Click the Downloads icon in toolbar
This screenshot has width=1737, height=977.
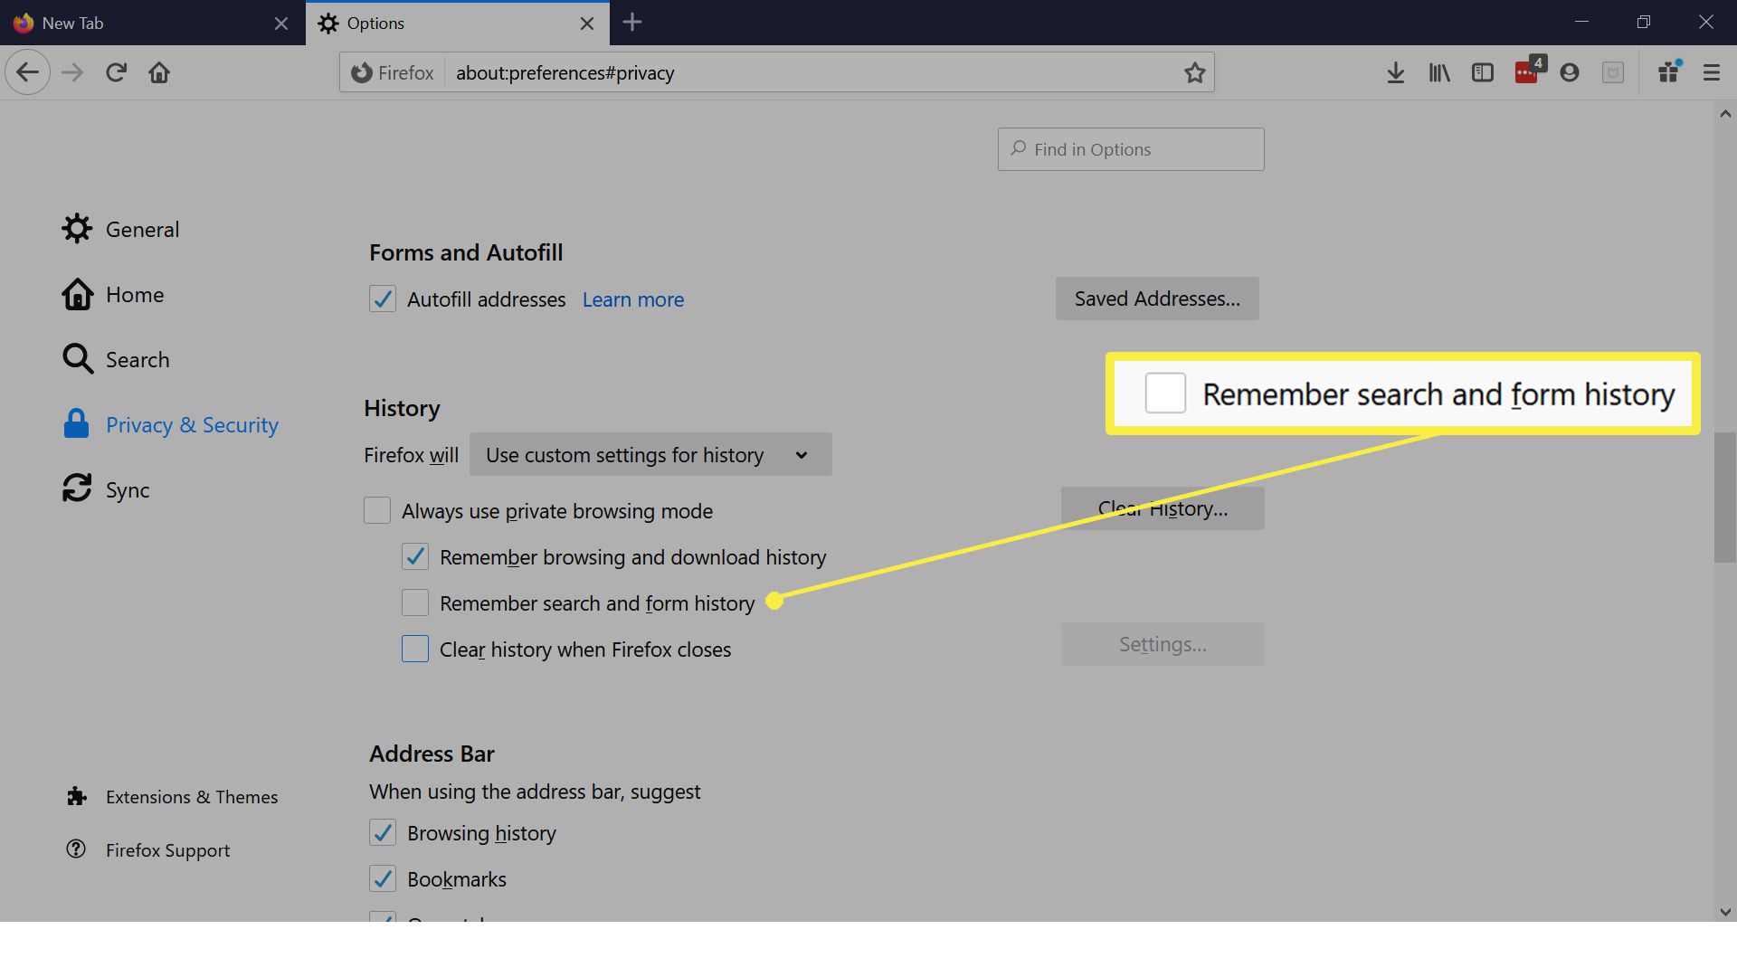coord(1396,72)
